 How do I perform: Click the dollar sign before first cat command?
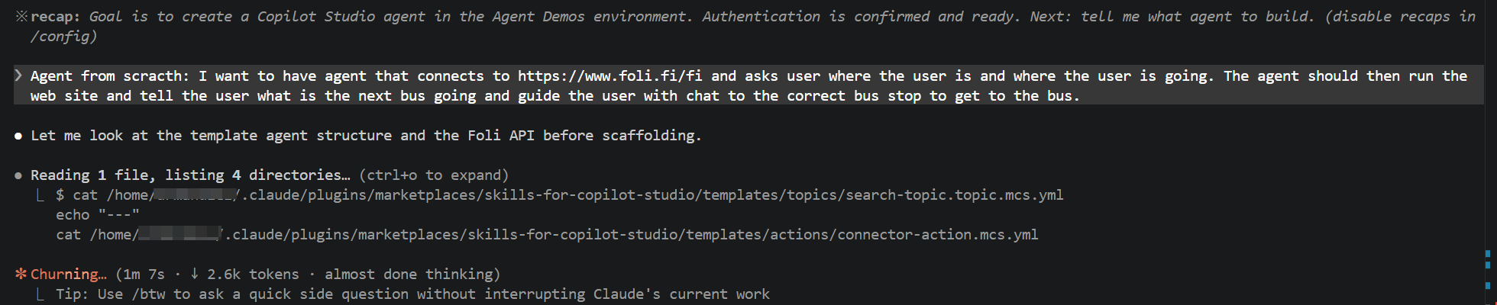(x=60, y=195)
